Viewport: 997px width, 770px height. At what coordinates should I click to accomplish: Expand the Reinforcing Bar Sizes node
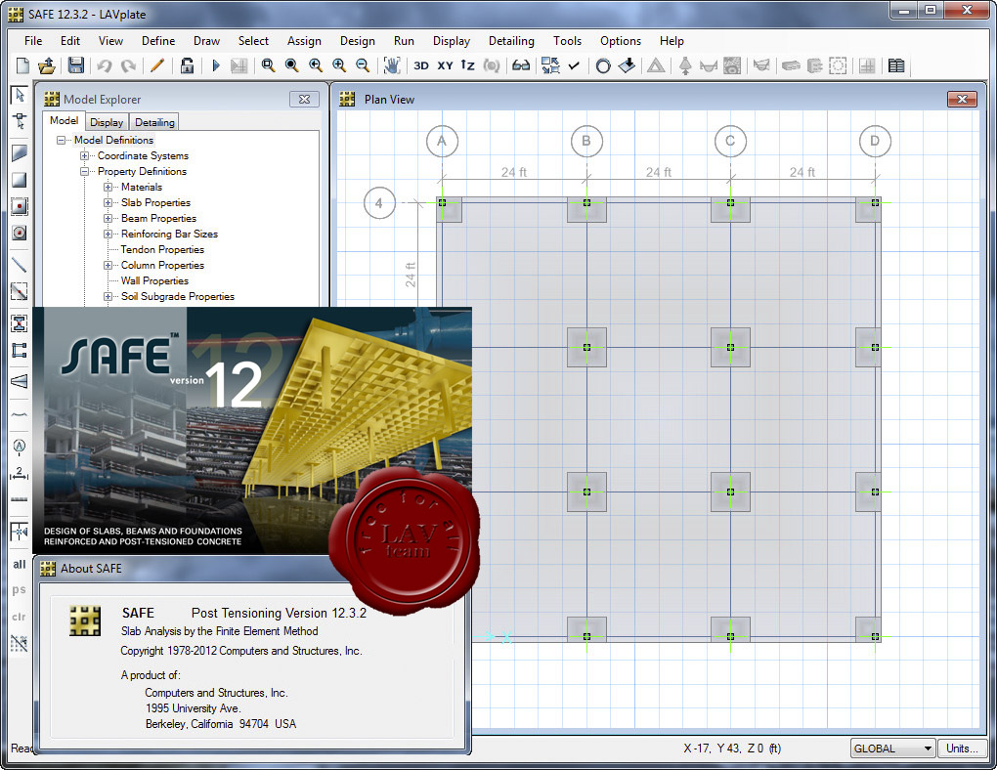click(108, 234)
